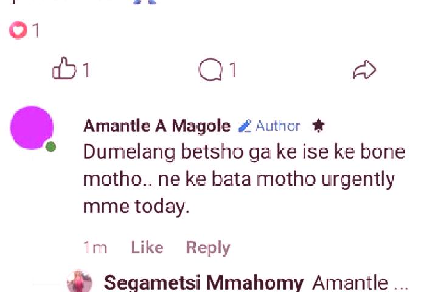Share the post using arrow icon
The width and height of the screenshot is (438, 292).
click(x=364, y=69)
